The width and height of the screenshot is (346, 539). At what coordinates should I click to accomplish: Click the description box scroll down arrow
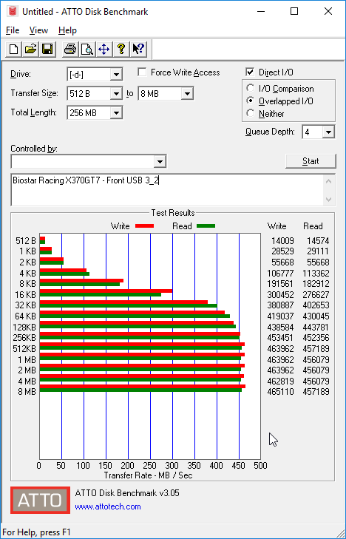pyautogui.click(x=328, y=199)
